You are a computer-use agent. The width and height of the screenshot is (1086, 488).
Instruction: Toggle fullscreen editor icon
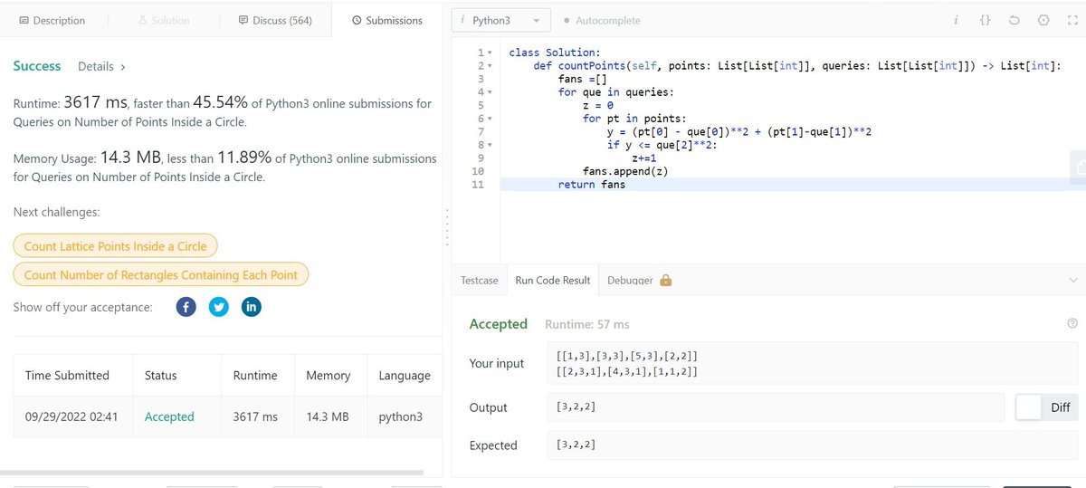pyautogui.click(x=1072, y=20)
